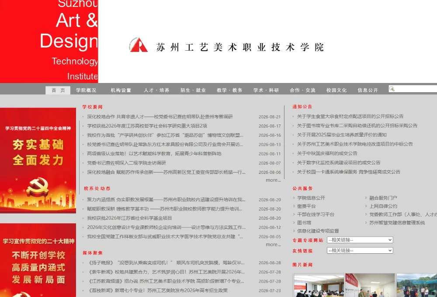The image size is (437, 297).
Task: Open 紫牛新闻 校地共建聚合力 story
Action: pos(166,272)
